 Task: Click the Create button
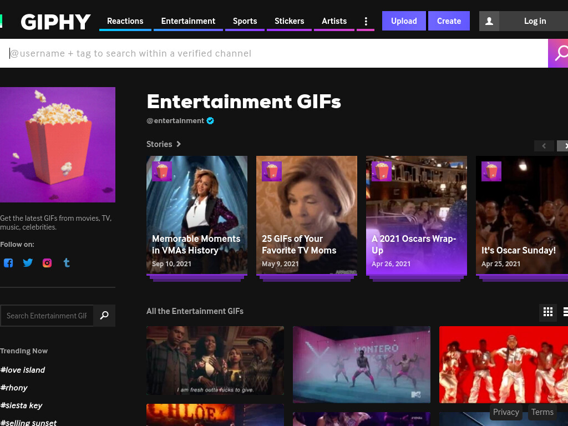click(x=449, y=21)
